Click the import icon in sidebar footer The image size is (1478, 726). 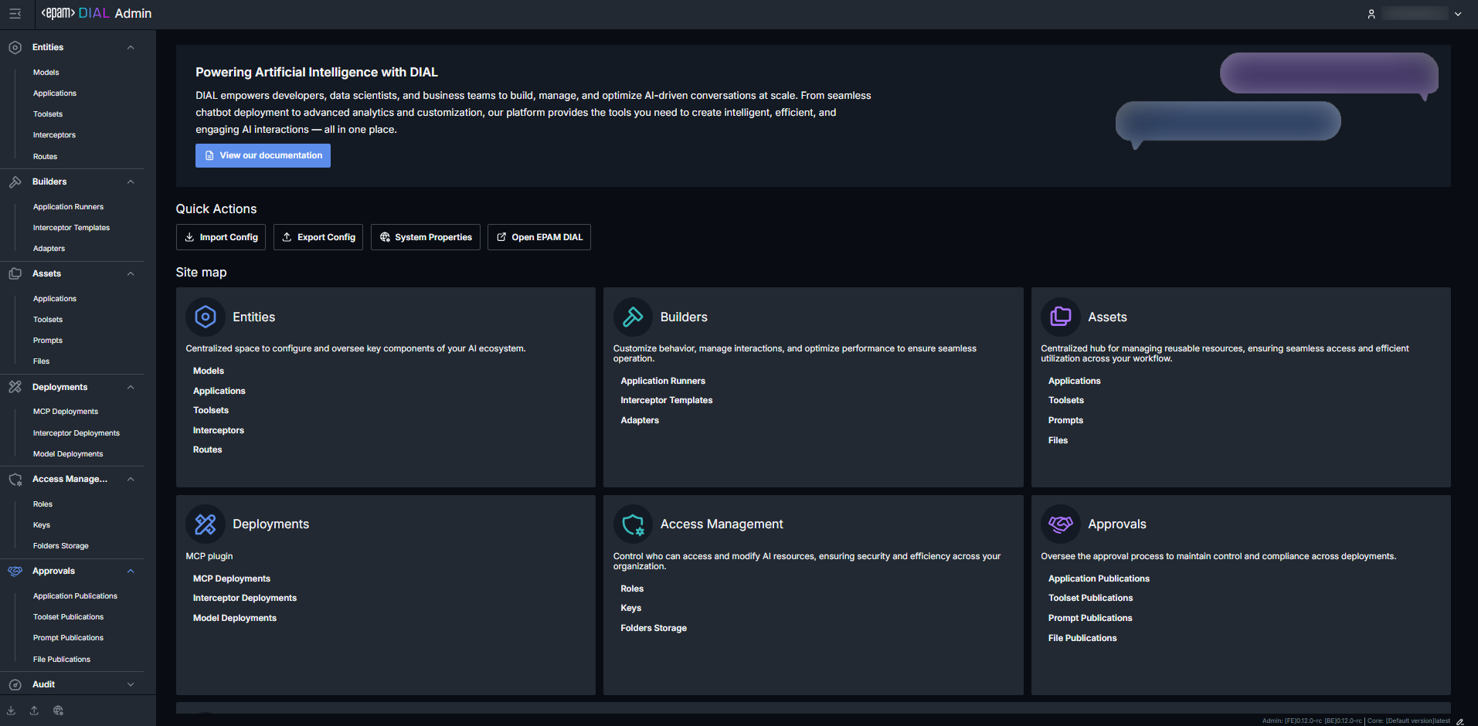click(12, 711)
